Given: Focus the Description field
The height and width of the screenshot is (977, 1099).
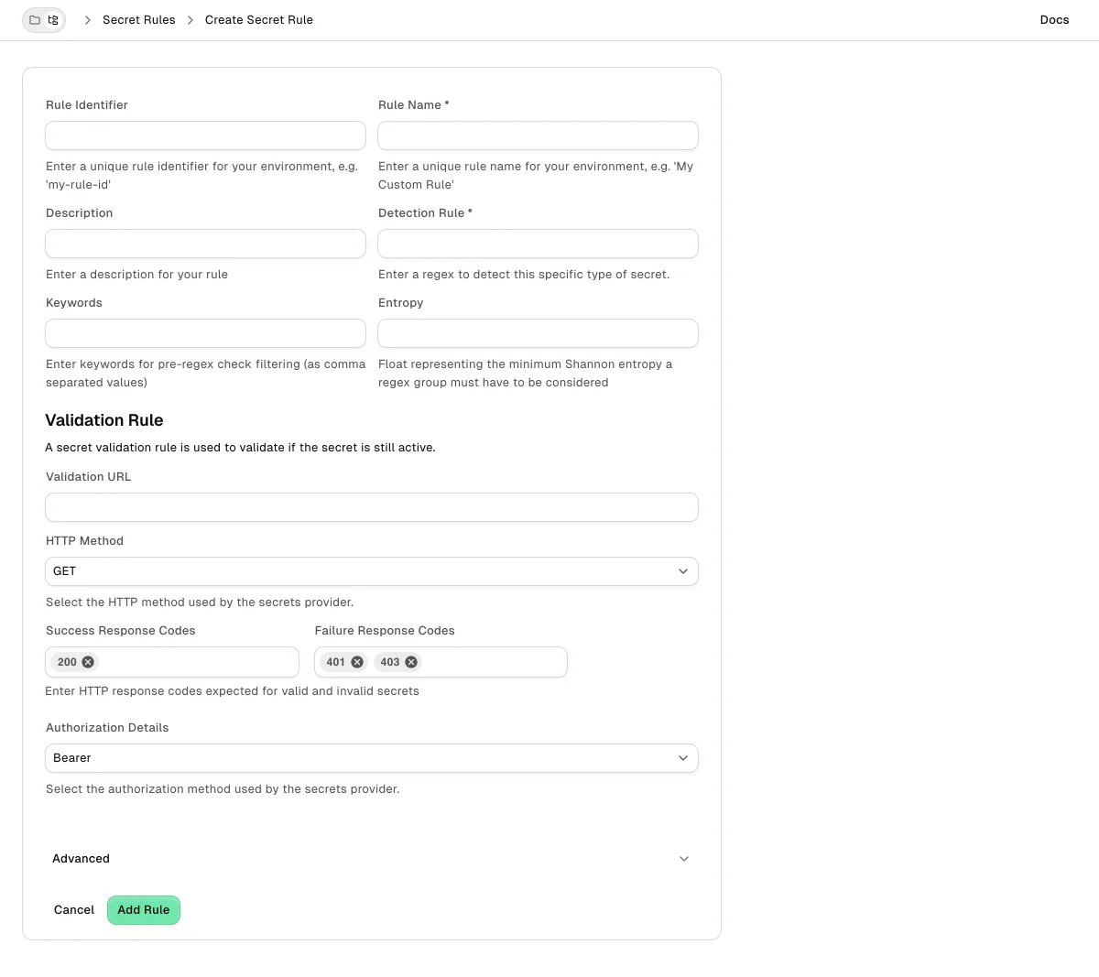Looking at the screenshot, I should point(205,244).
